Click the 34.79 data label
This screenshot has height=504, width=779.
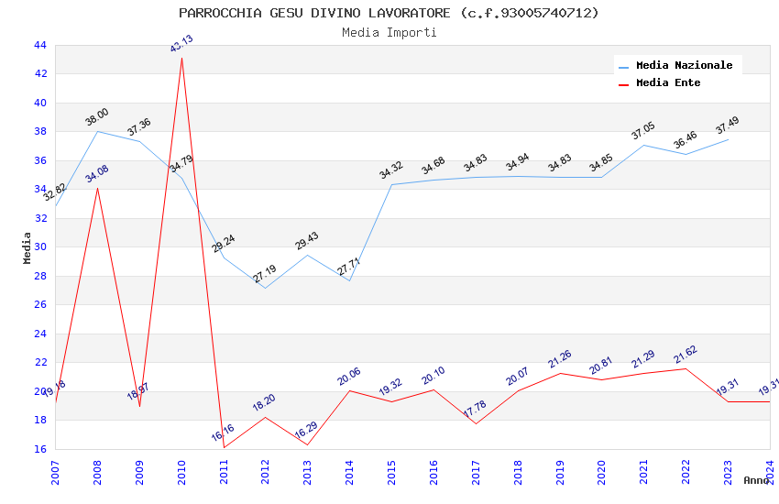(181, 163)
